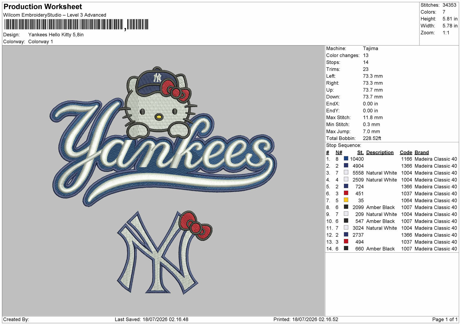Image resolution: width=461 pixels, height=325 pixels.
Task: Click the Wilcom EmbroideryStudio – Level 3 Advanced text
Action: coord(55,15)
